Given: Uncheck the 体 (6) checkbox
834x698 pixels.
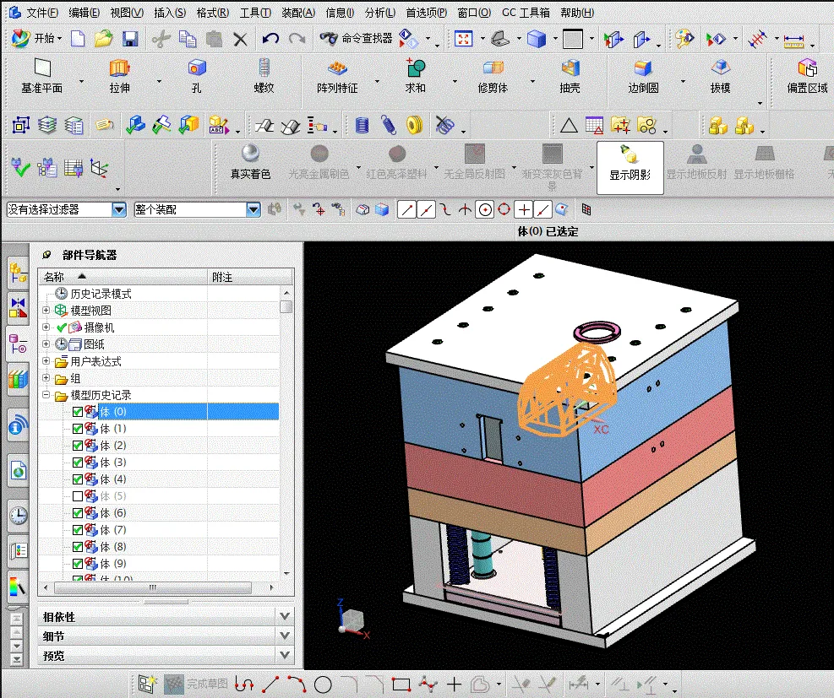Looking at the screenshot, I should [78, 513].
